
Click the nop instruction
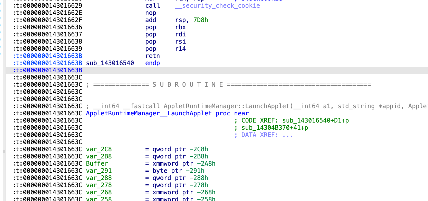tap(151, 13)
